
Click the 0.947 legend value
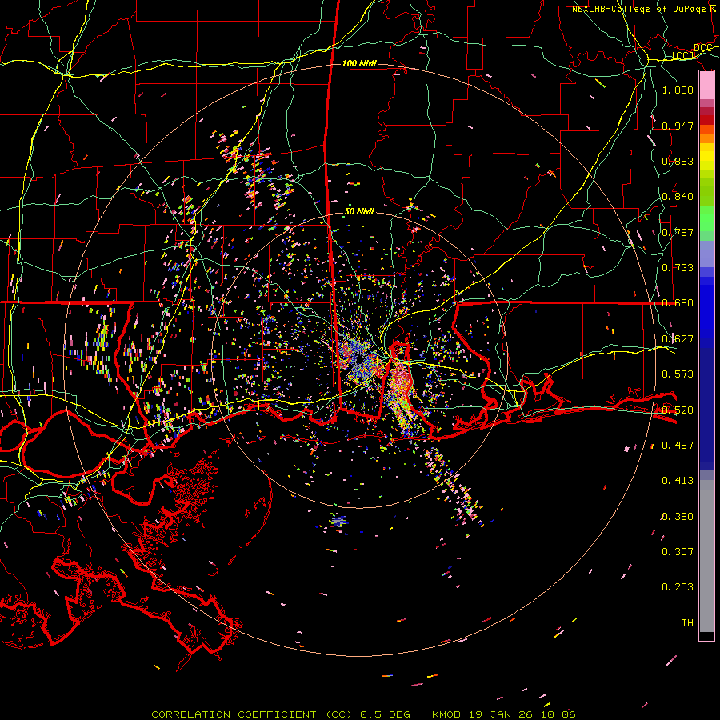(x=678, y=126)
